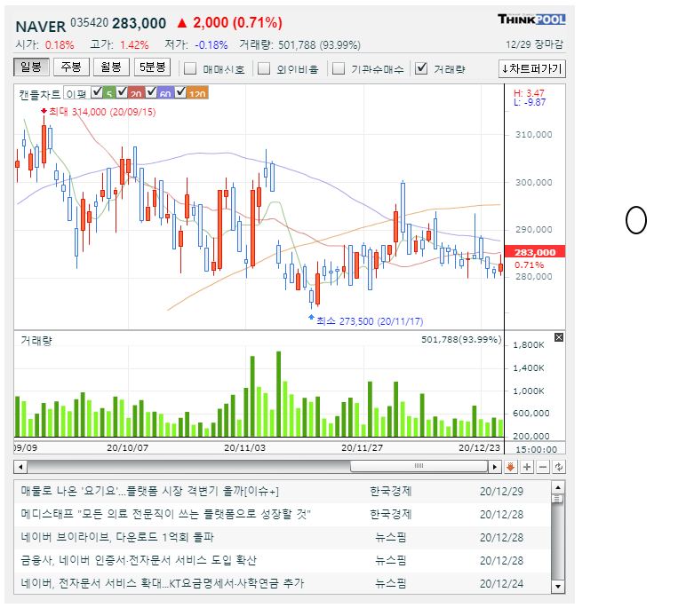Switch to 주봉 weekly chart
Image resolution: width=686 pixels, height=608 pixels.
click(x=71, y=67)
